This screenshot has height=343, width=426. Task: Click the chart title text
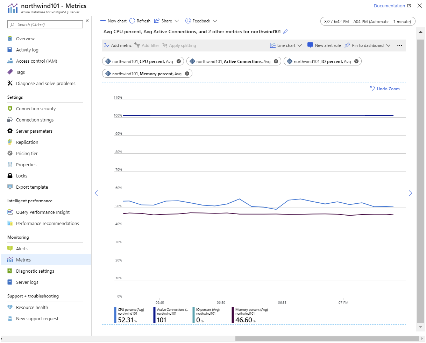pyautogui.click(x=192, y=31)
